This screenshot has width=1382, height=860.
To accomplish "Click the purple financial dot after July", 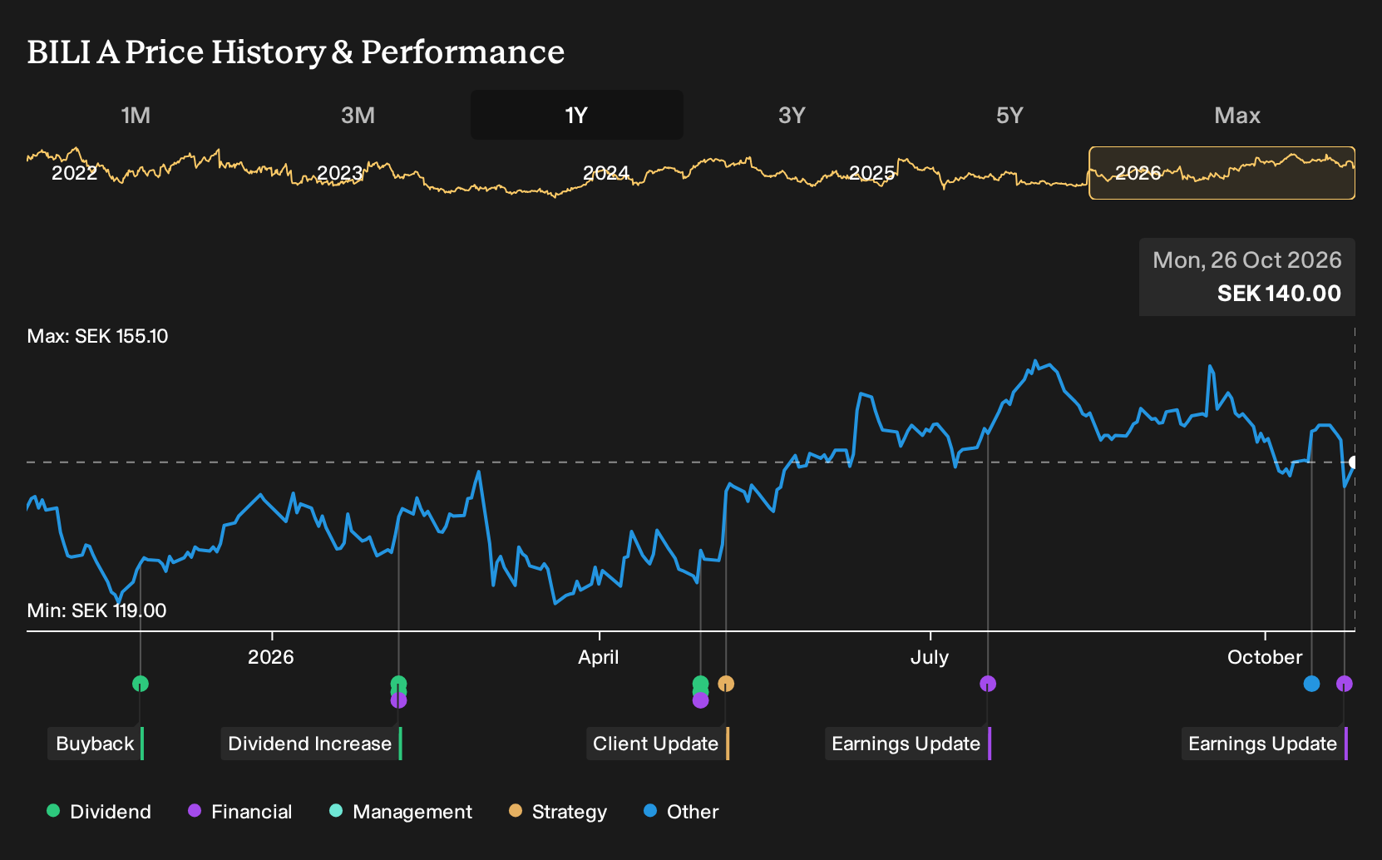I will point(988,684).
